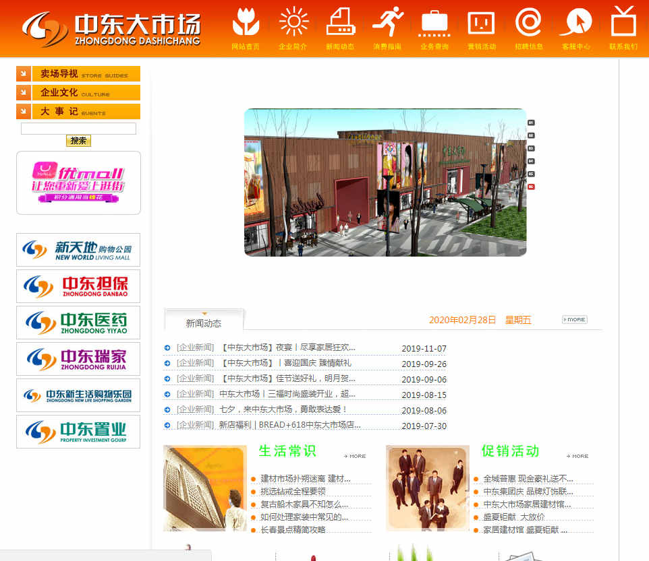Open the 卖场导视 Store Guides menu
Image resolution: width=649 pixels, height=561 pixels.
click(x=86, y=74)
